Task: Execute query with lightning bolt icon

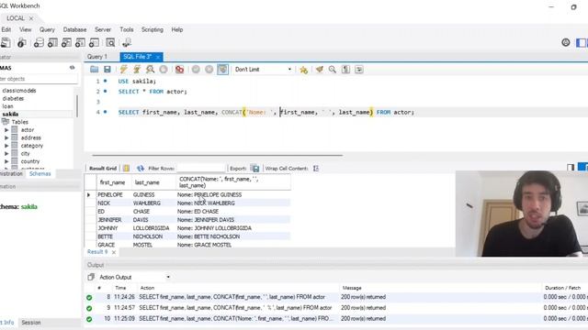Action: (123, 70)
